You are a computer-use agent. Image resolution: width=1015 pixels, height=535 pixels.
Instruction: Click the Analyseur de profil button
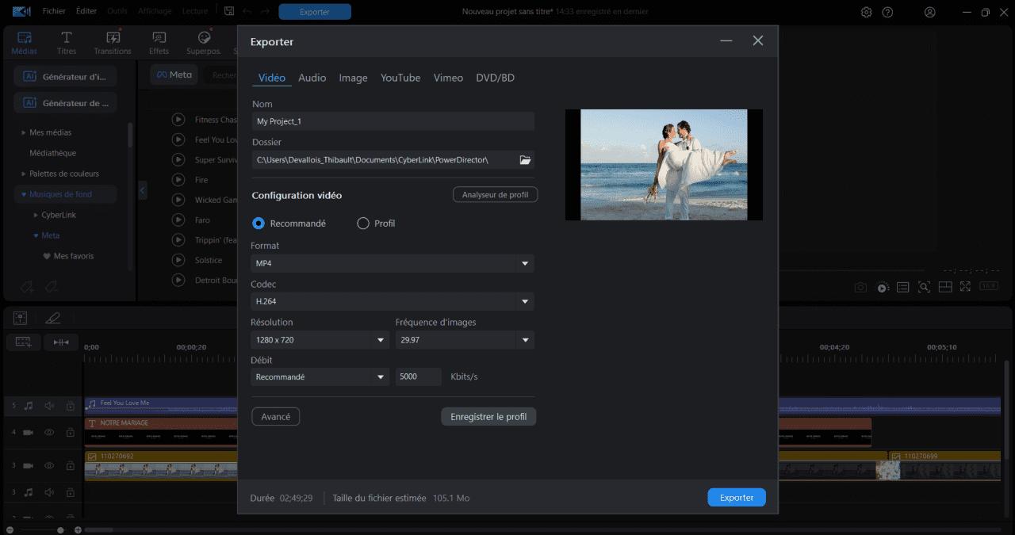coord(495,195)
